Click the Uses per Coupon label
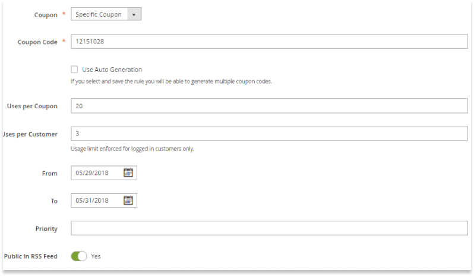This screenshot has width=474, height=276. [32, 106]
